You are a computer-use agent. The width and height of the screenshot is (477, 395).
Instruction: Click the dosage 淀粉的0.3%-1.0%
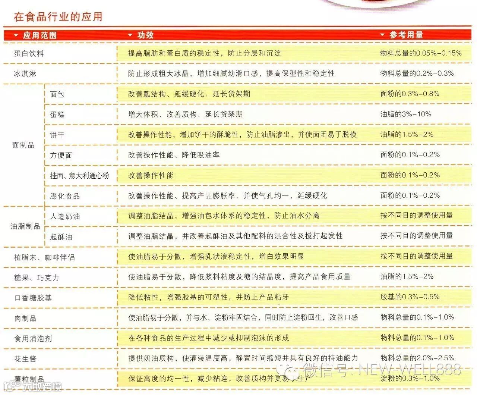tap(410, 378)
